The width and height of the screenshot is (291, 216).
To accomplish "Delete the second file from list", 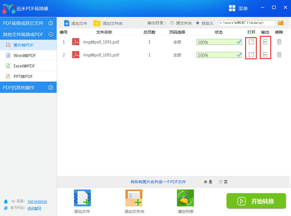I will pyautogui.click(x=279, y=55).
